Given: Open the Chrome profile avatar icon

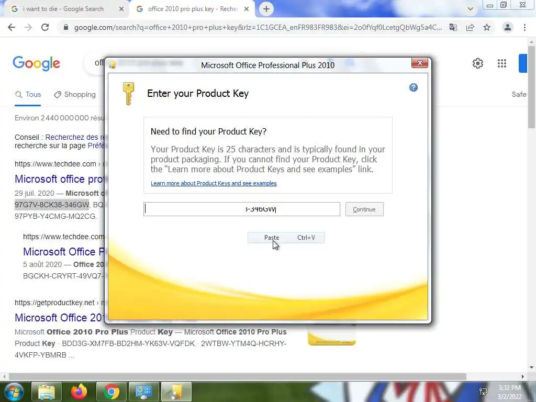Looking at the screenshot, I should [508, 27].
